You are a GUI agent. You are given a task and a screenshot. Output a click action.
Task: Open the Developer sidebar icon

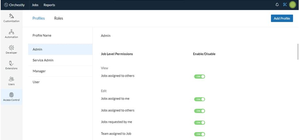click(12, 48)
